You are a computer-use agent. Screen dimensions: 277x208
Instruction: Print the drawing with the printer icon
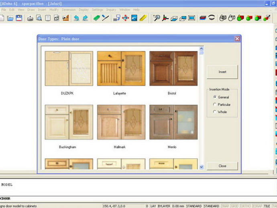[30, 18]
